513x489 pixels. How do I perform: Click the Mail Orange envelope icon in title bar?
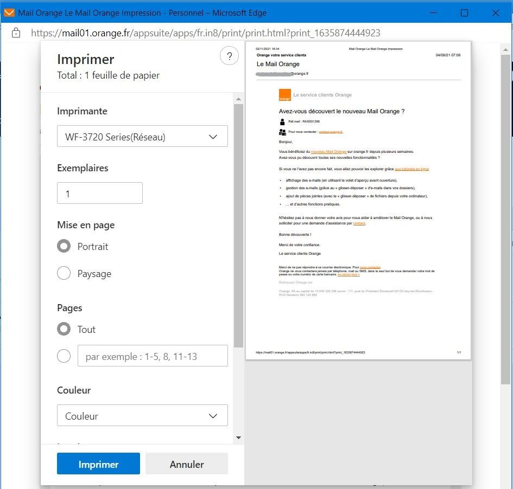9,12
